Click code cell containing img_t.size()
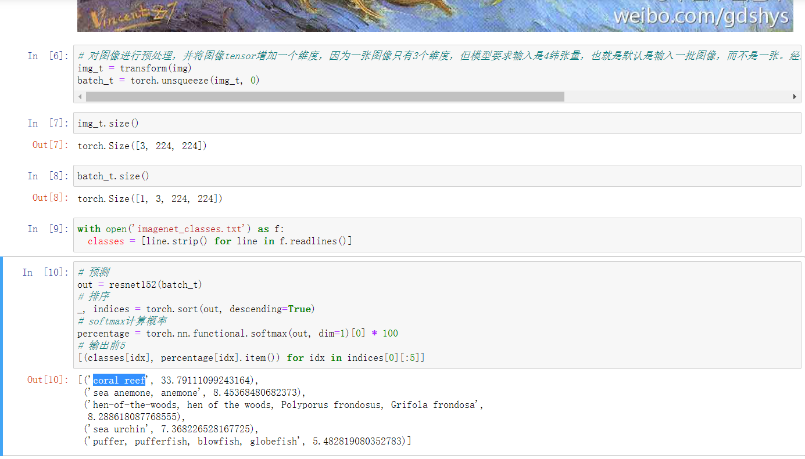 coord(437,123)
